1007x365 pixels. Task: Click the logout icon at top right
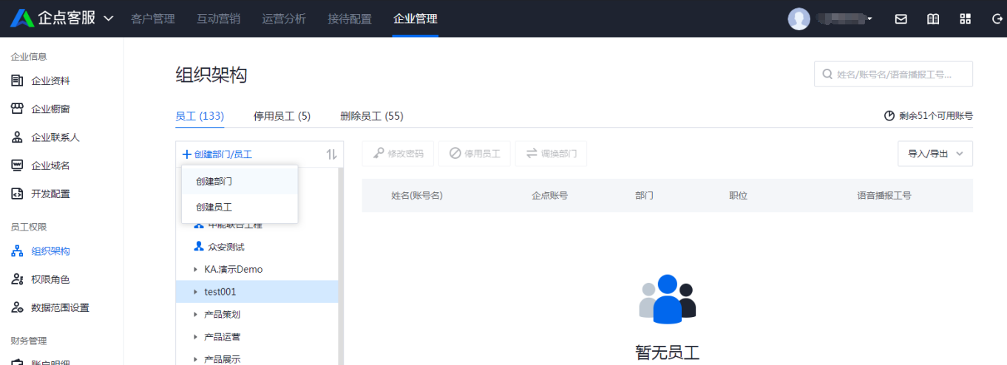(996, 19)
